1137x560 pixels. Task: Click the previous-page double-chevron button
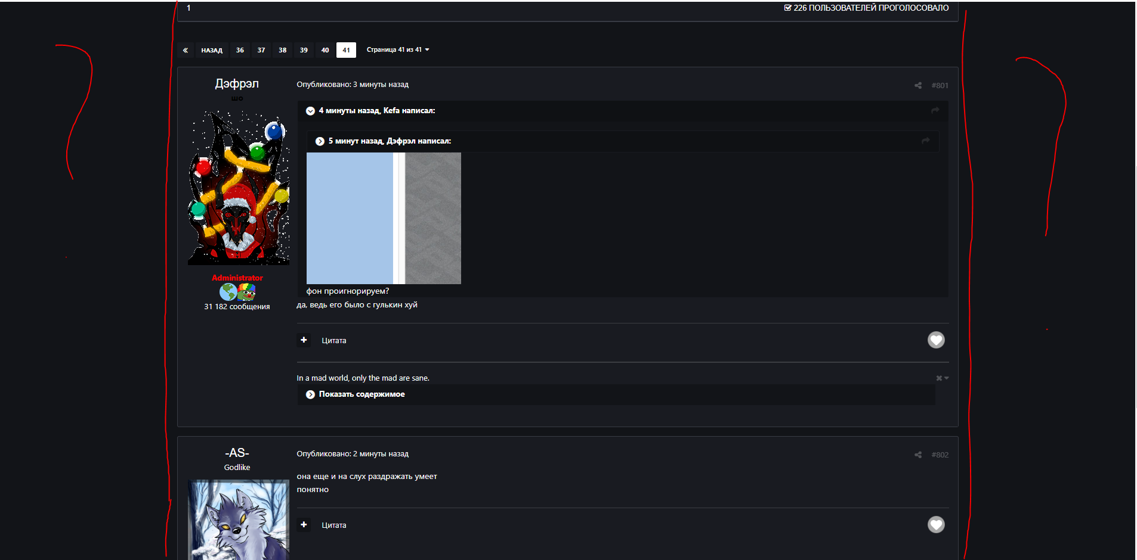(x=186, y=50)
